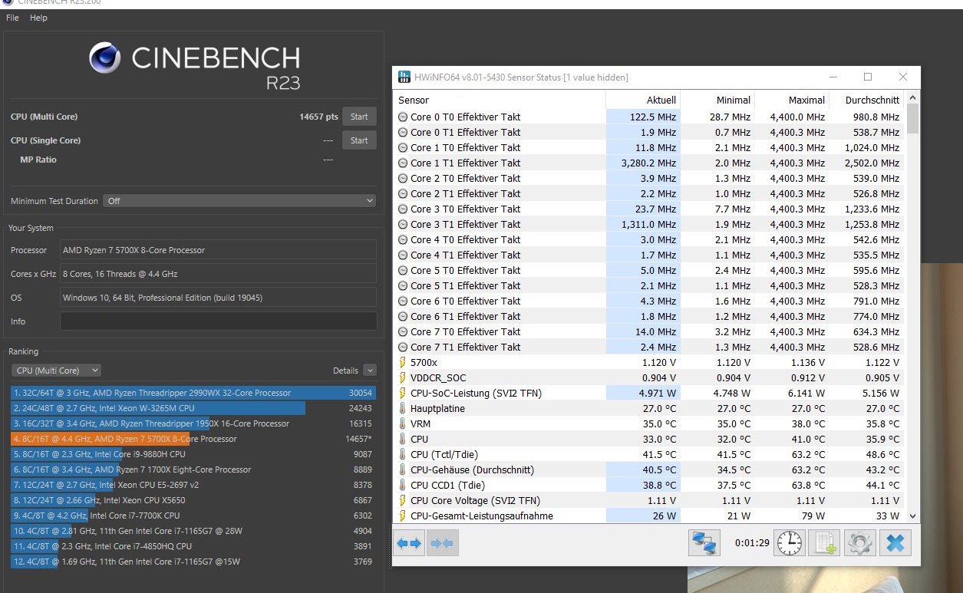Click the lightning icon beside CPU Core Voltage
963x593 pixels.
(x=403, y=500)
